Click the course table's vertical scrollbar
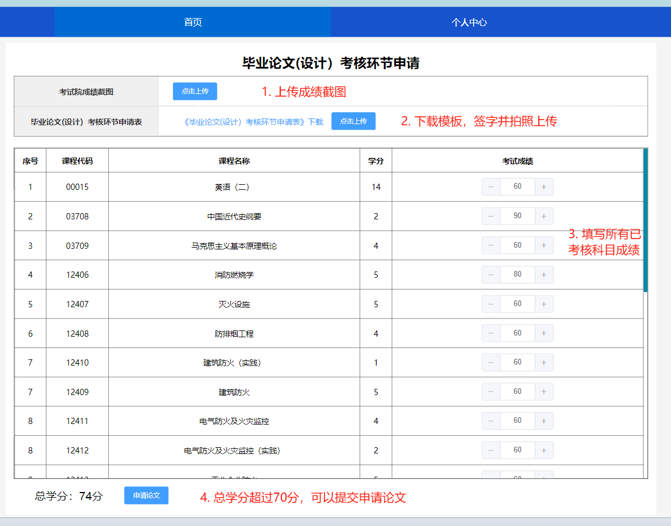 pos(645,220)
